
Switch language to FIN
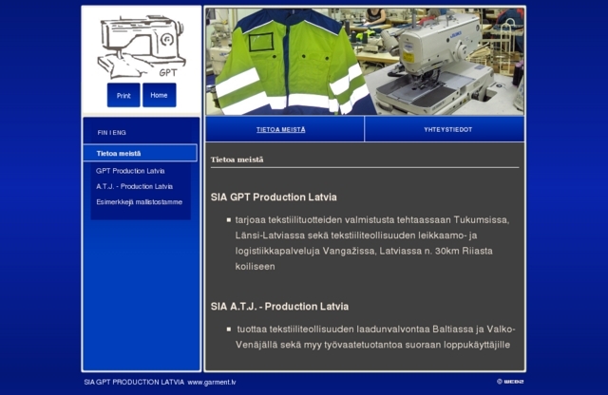[x=102, y=133]
